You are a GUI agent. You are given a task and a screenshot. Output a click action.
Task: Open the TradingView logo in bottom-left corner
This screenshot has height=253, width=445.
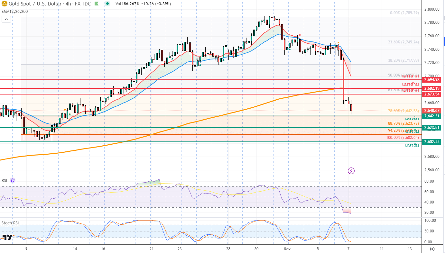click(7, 238)
